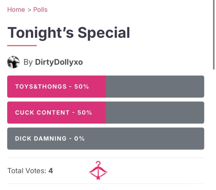Click the gray unfilled part of CUCK CONTENT bar
The image size is (216, 190).
(x=155, y=112)
